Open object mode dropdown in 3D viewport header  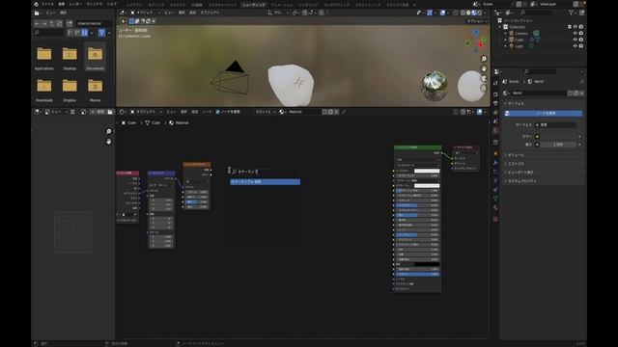point(145,13)
